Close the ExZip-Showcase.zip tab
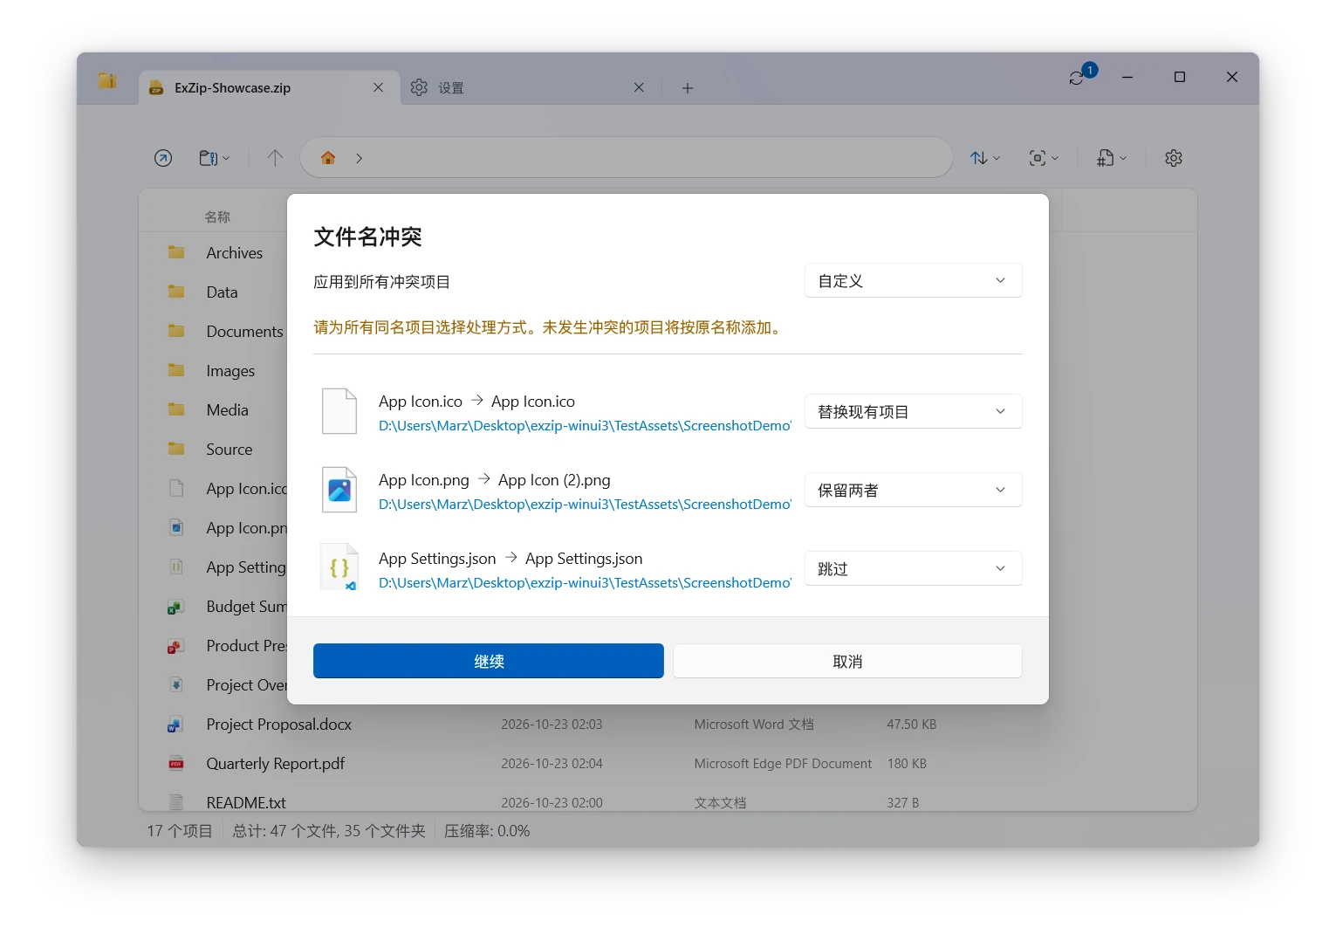This screenshot has width=1336, height=948. (378, 87)
